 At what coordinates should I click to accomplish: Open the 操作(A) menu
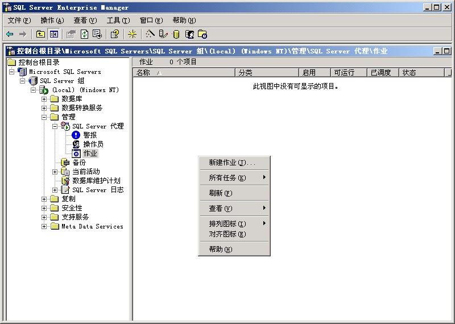click(52, 20)
